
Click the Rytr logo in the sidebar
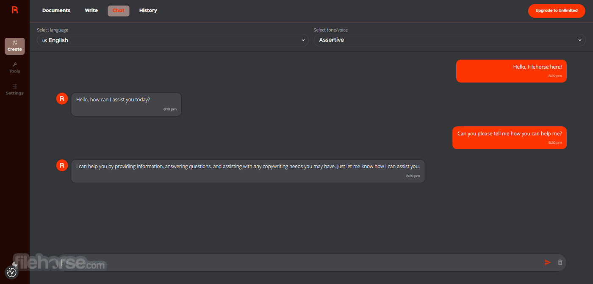point(15,10)
